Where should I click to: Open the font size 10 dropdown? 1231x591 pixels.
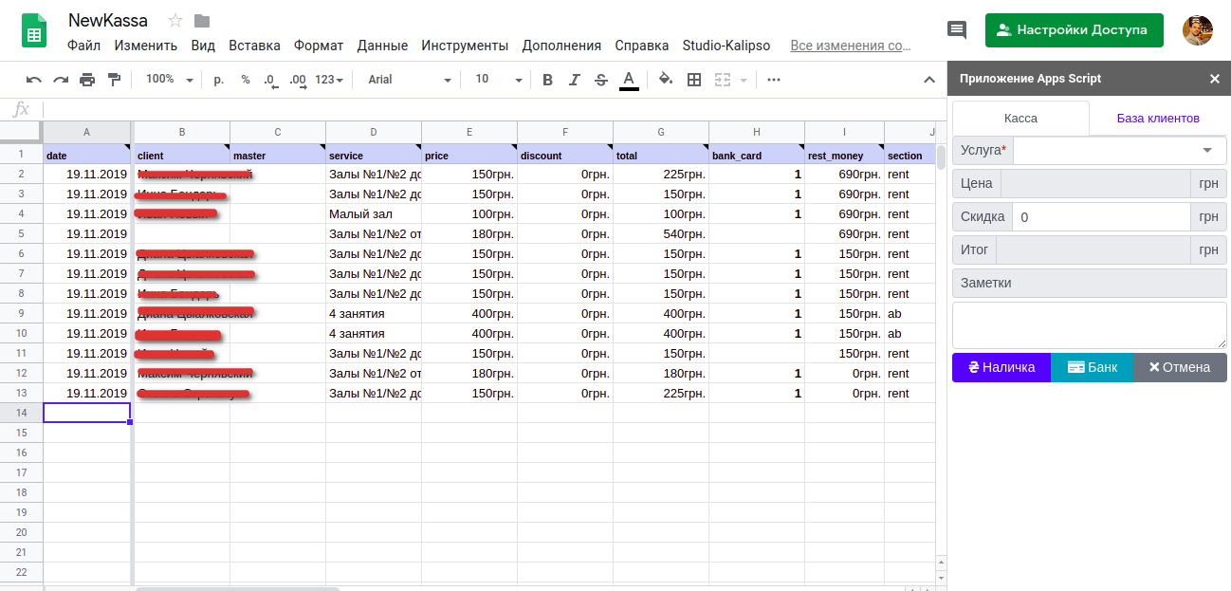click(x=498, y=80)
